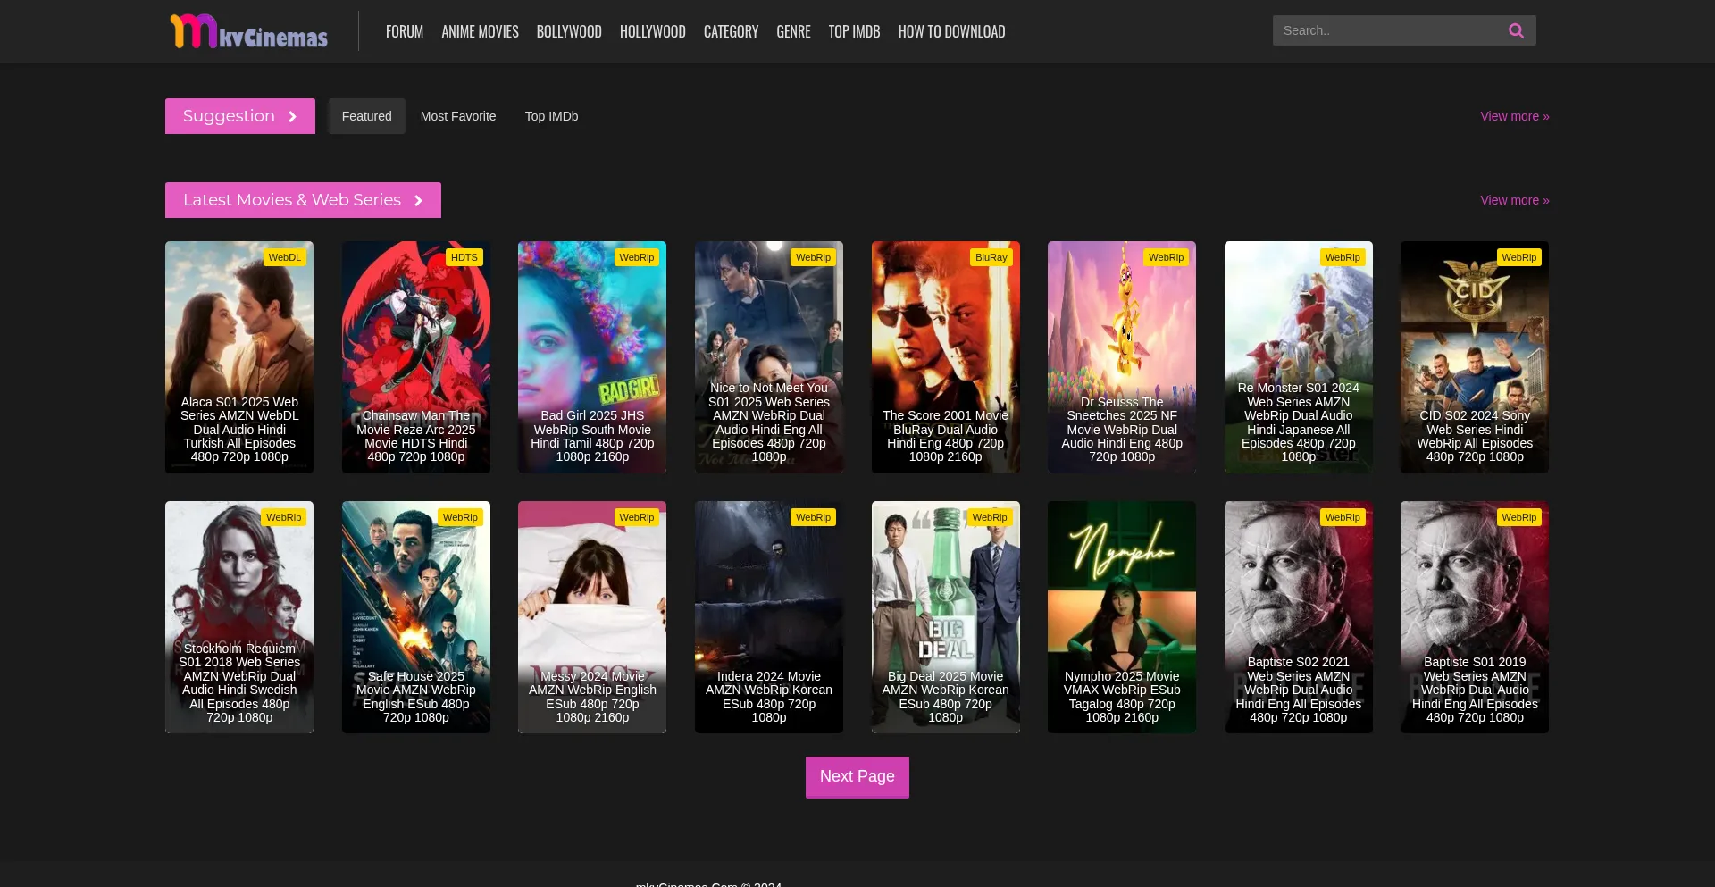Viewport: 1715px width, 887px height.
Task: Open the GENRE menu
Action: (x=792, y=30)
